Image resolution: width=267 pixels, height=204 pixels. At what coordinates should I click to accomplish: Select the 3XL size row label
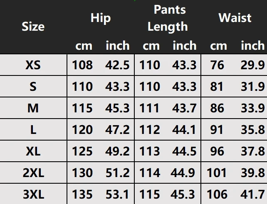coord(34,194)
